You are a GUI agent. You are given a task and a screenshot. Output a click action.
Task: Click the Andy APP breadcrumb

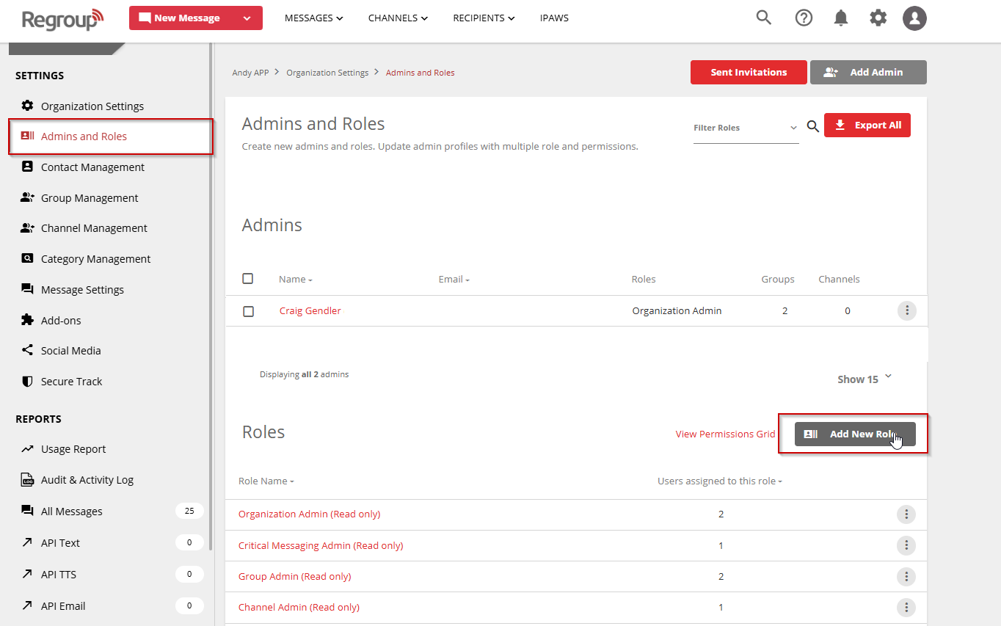coord(250,73)
